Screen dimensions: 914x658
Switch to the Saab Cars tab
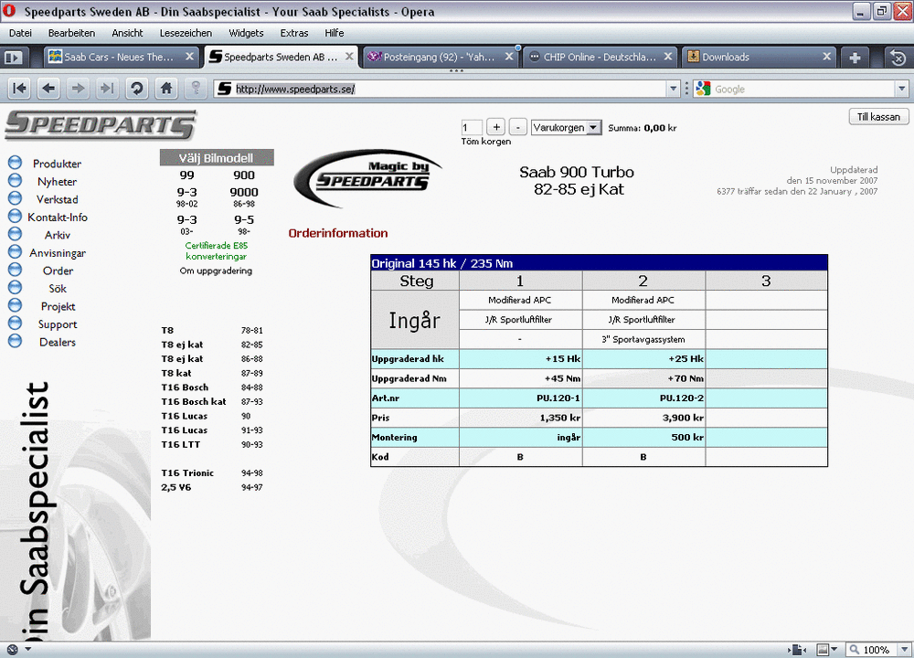(x=122, y=57)
